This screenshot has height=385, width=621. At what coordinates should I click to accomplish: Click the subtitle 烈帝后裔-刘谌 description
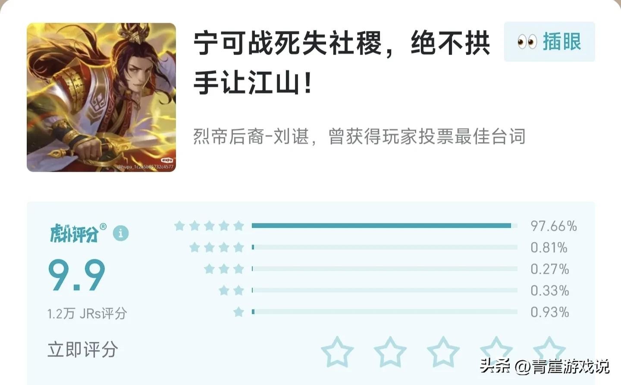359,137
